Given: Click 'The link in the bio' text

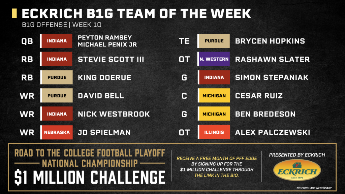Looking at the screenshot, I should [217, 175].
